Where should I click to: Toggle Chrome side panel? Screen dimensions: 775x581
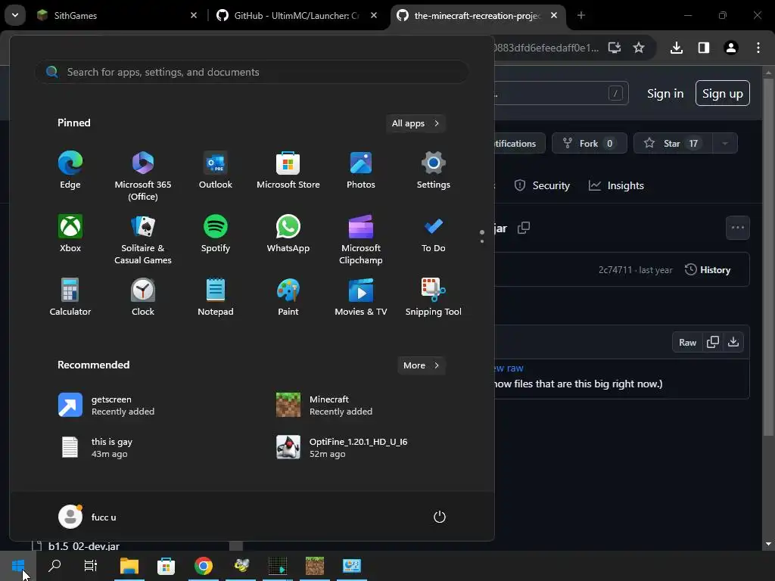(704, 48)
